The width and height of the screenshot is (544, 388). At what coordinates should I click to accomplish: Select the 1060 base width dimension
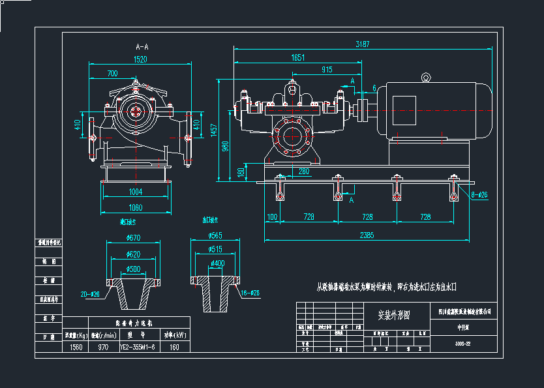point(135,207)
